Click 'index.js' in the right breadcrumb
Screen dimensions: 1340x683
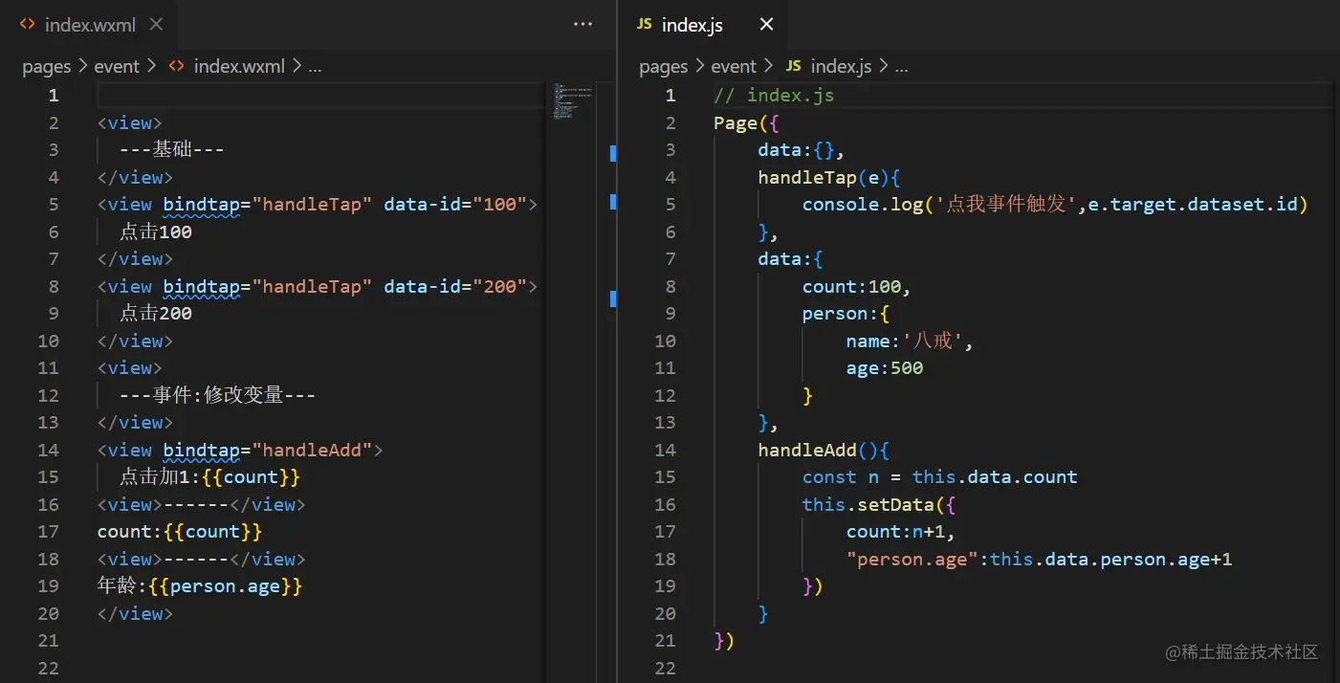pyautogui.click(x=841, y=66)
